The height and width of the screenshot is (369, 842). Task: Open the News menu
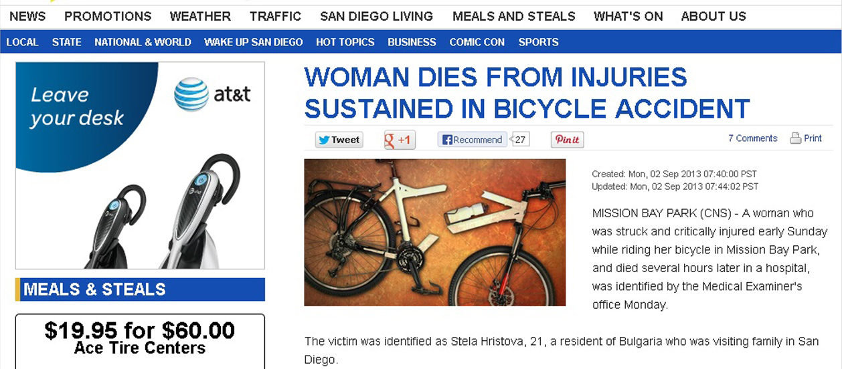coord(27,16)
